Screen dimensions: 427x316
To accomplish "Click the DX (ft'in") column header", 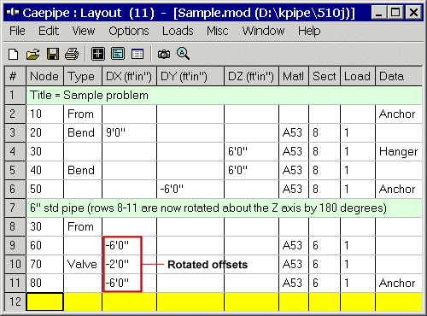I will [129, 76].
